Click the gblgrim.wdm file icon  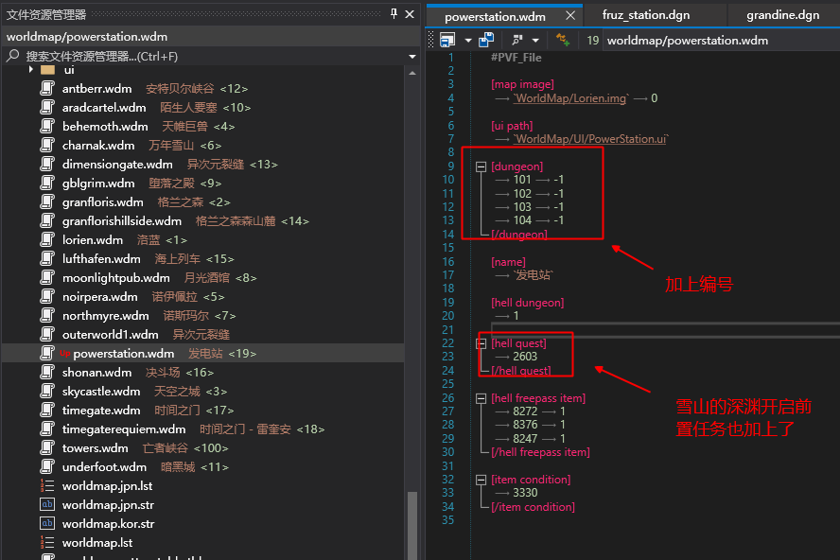coord(47,183)
